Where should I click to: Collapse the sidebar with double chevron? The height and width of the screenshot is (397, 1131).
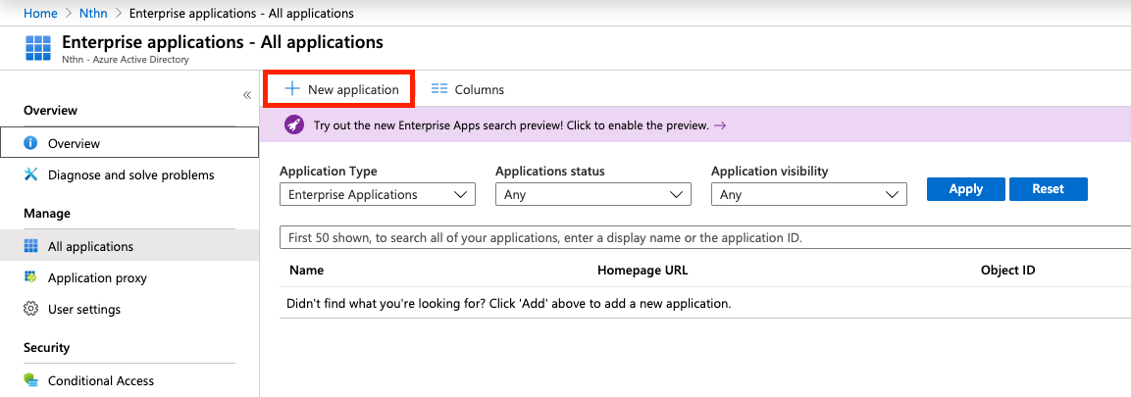tap(247, 94)
